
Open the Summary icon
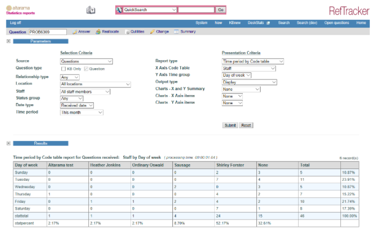[176, 32]
